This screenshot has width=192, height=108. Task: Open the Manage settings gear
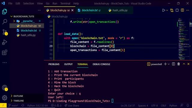(x=4, y=98)
